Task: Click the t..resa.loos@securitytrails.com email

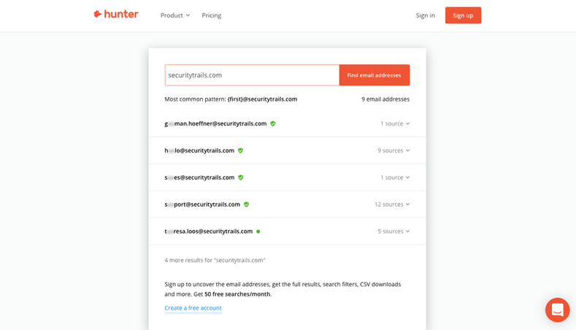Action: [x=209, y=231]
